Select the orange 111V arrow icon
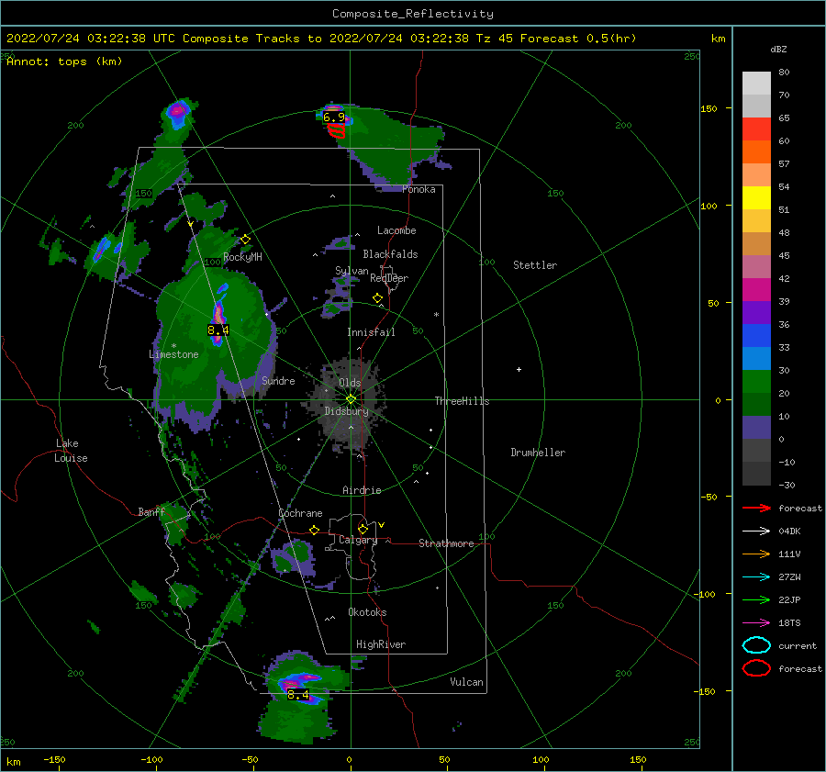 tap(756, 554)
